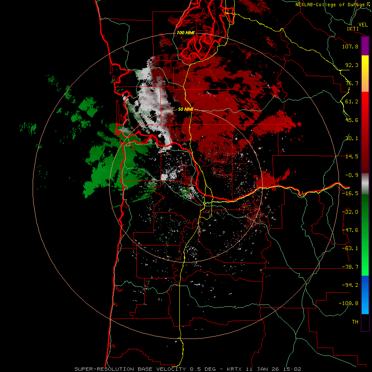Click the -0.9 velocity scale value
The image size is (372, 372).
point(352,175)
